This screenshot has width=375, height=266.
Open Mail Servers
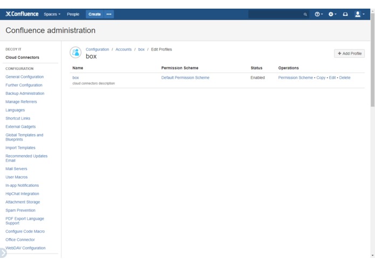[x=16, y=169]
